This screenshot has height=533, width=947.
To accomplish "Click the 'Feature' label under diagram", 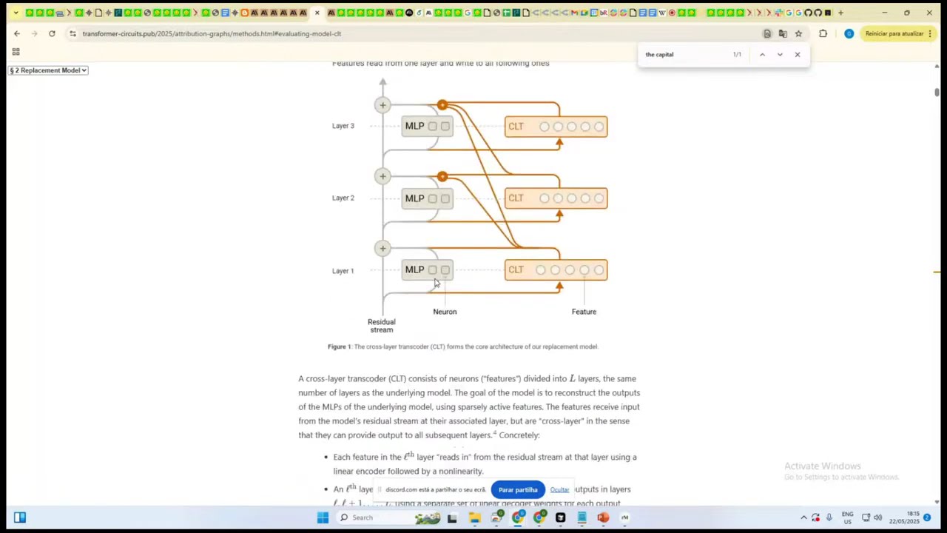I will click(x=584, y=312).
